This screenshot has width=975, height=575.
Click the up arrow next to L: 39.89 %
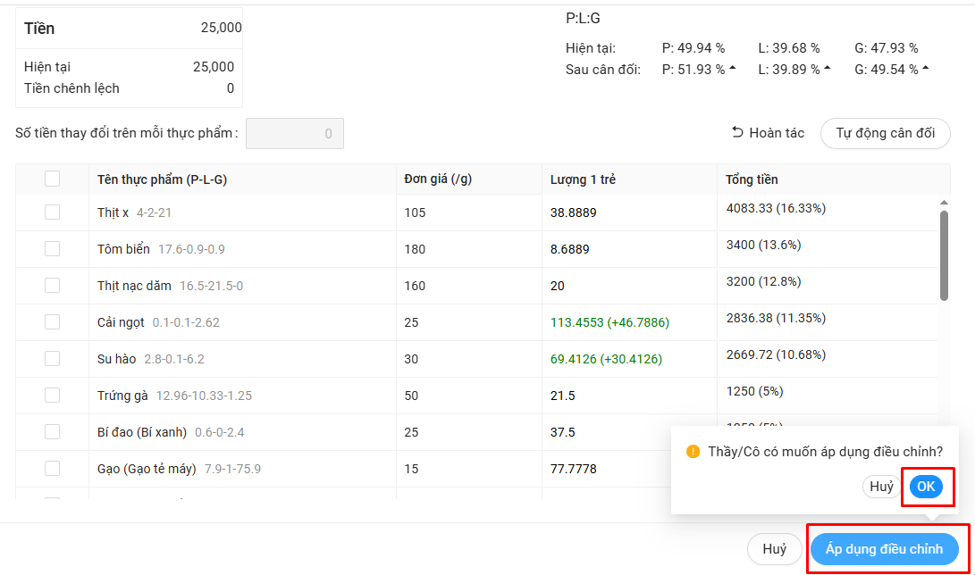827,69
